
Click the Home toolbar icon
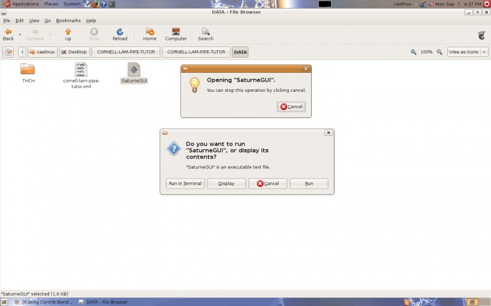coord(150,34)
